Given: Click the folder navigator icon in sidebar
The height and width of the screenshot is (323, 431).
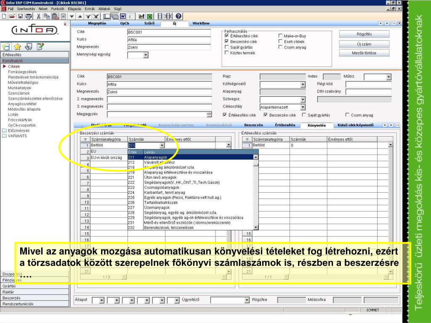Looking at the screenshot, I should click(x=6, y=47).
